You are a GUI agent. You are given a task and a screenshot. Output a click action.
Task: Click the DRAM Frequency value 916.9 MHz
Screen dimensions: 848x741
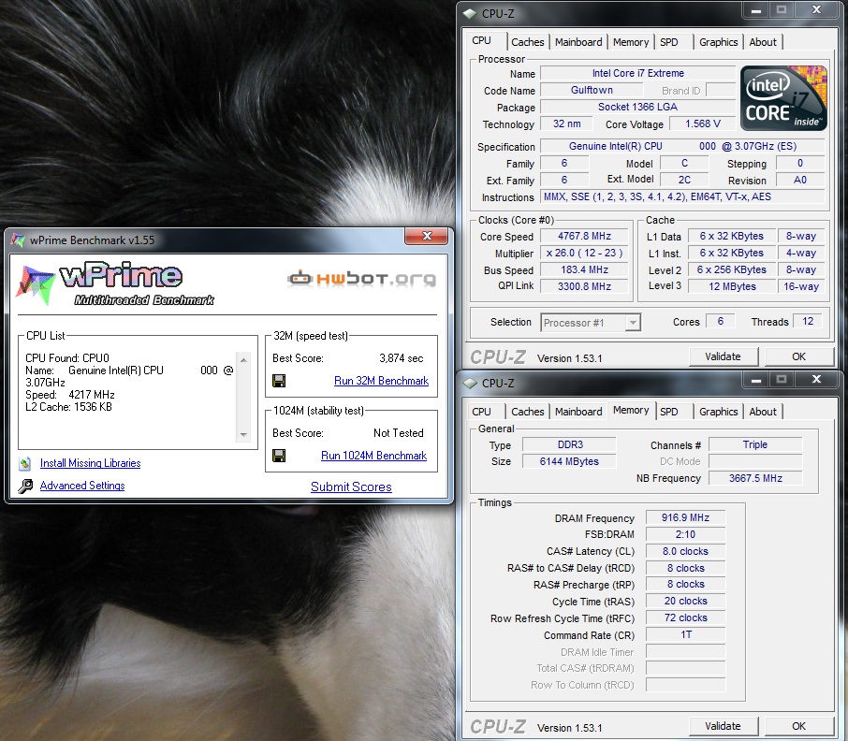pos(685,517)
